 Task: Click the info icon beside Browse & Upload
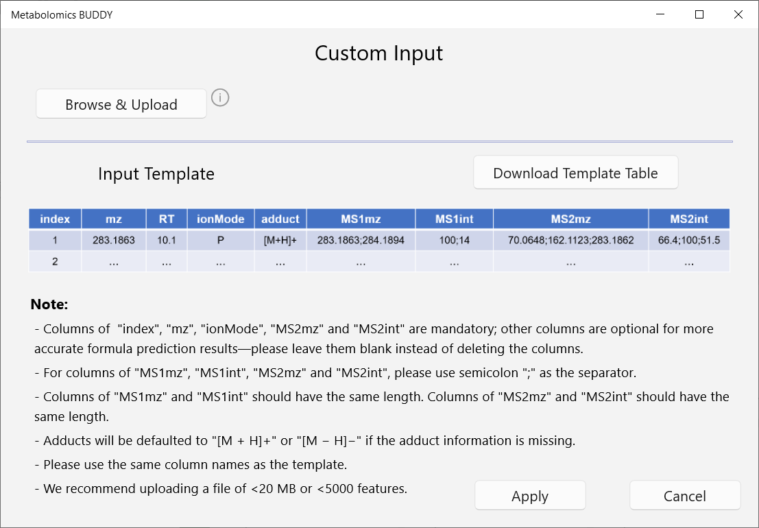pos(220,98)
